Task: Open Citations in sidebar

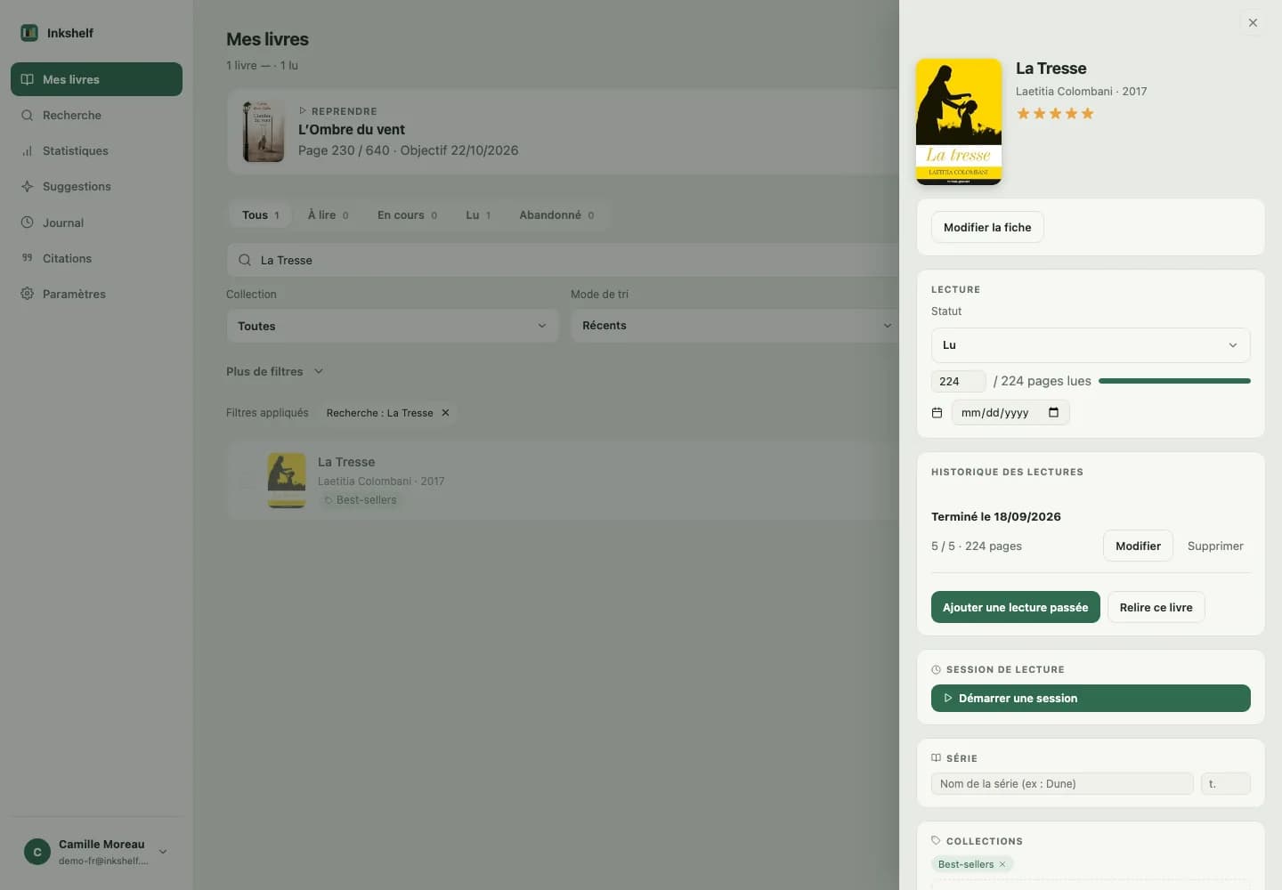Action: tap(96, 258)
